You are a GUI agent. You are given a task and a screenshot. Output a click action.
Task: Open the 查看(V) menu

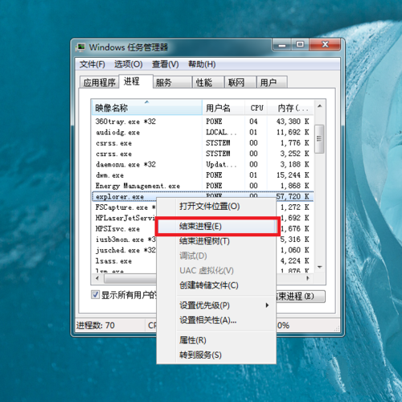[x=165, y=64]
